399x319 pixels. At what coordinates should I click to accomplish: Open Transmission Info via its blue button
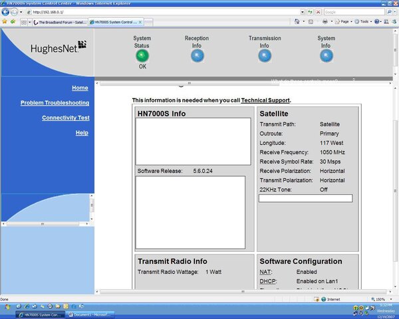click(x=265, y=56)
